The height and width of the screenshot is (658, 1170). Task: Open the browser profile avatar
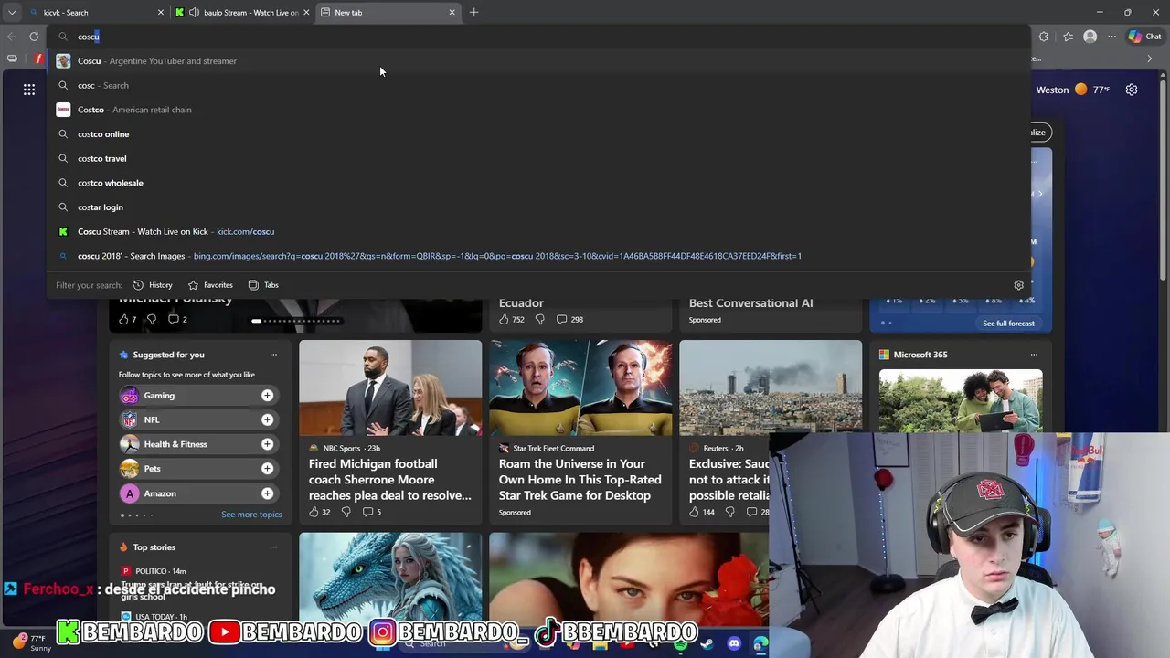tap(1090, 37)
